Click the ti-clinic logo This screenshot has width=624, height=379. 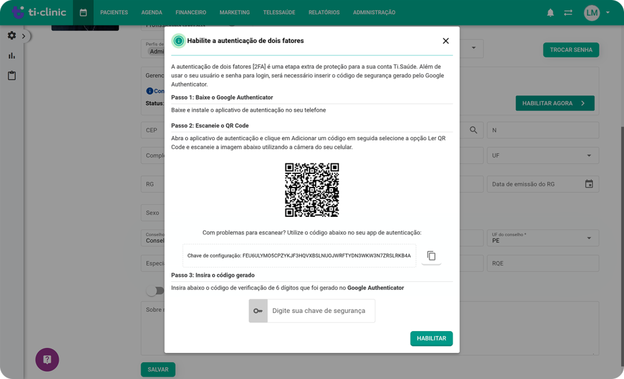(x=39, y=12)
